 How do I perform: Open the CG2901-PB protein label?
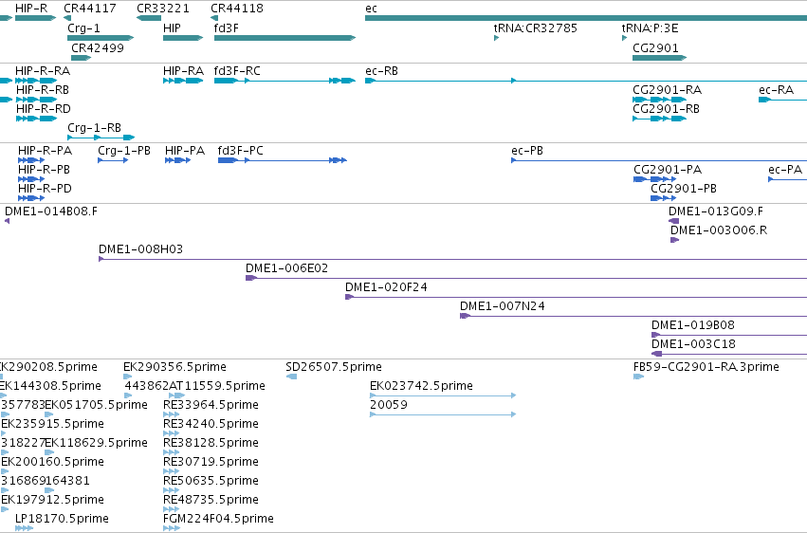[684, 189]
